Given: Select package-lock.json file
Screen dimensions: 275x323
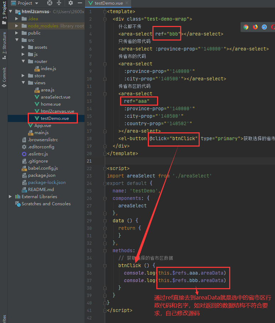Looking at the screenshot, I should (47, 182).
